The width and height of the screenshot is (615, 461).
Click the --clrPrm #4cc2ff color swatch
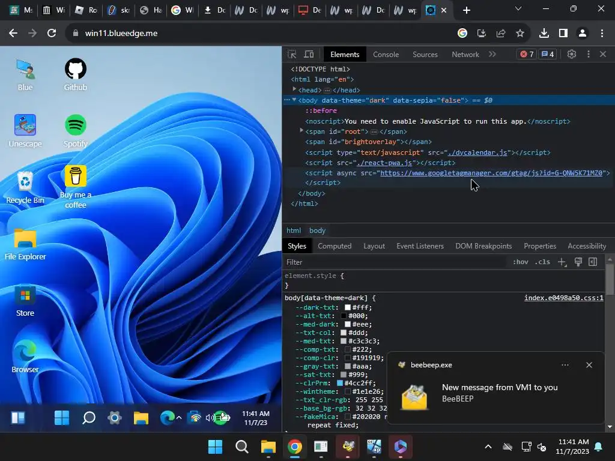click(x=340, y=383)
